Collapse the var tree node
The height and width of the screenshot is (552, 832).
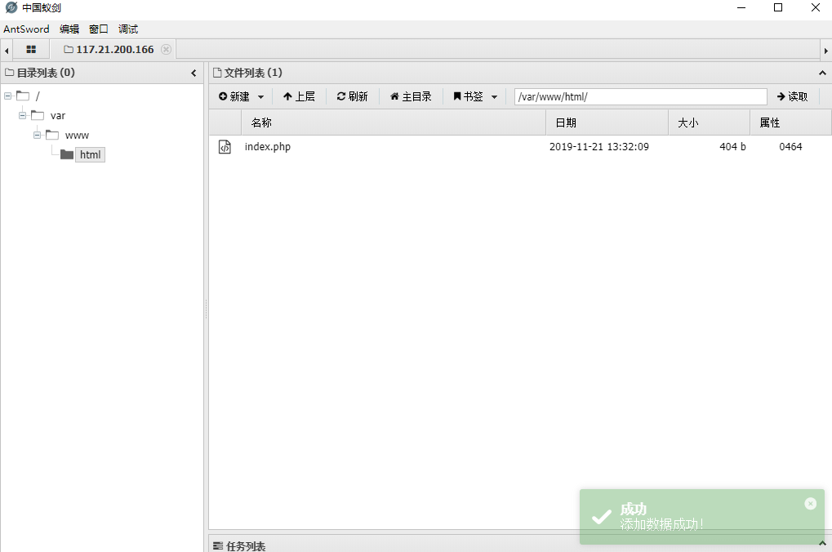pos(22,115)
